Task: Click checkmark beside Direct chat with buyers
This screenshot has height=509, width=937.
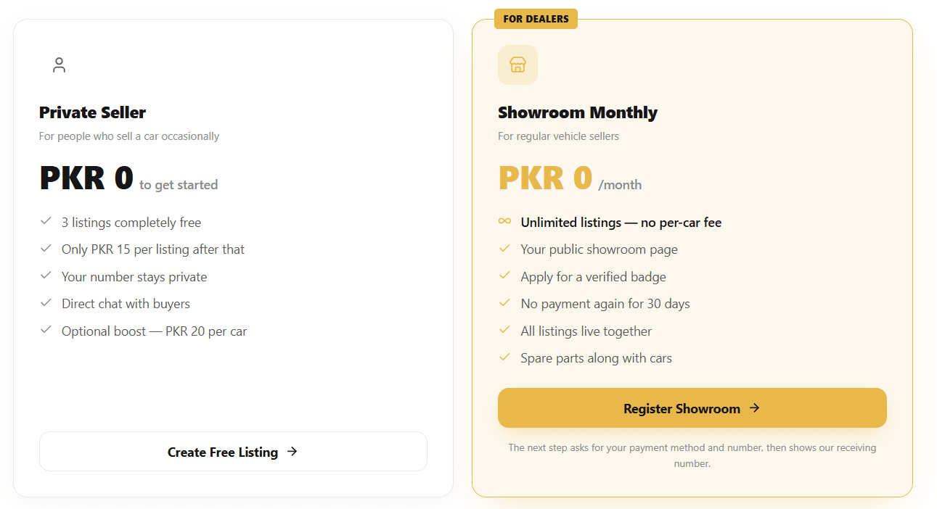Action: click(46, 302)
